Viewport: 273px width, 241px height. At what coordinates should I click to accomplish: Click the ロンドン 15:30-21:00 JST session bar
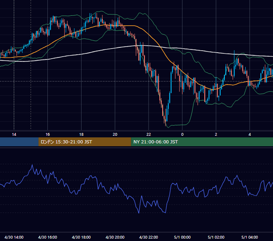point(85,142)
